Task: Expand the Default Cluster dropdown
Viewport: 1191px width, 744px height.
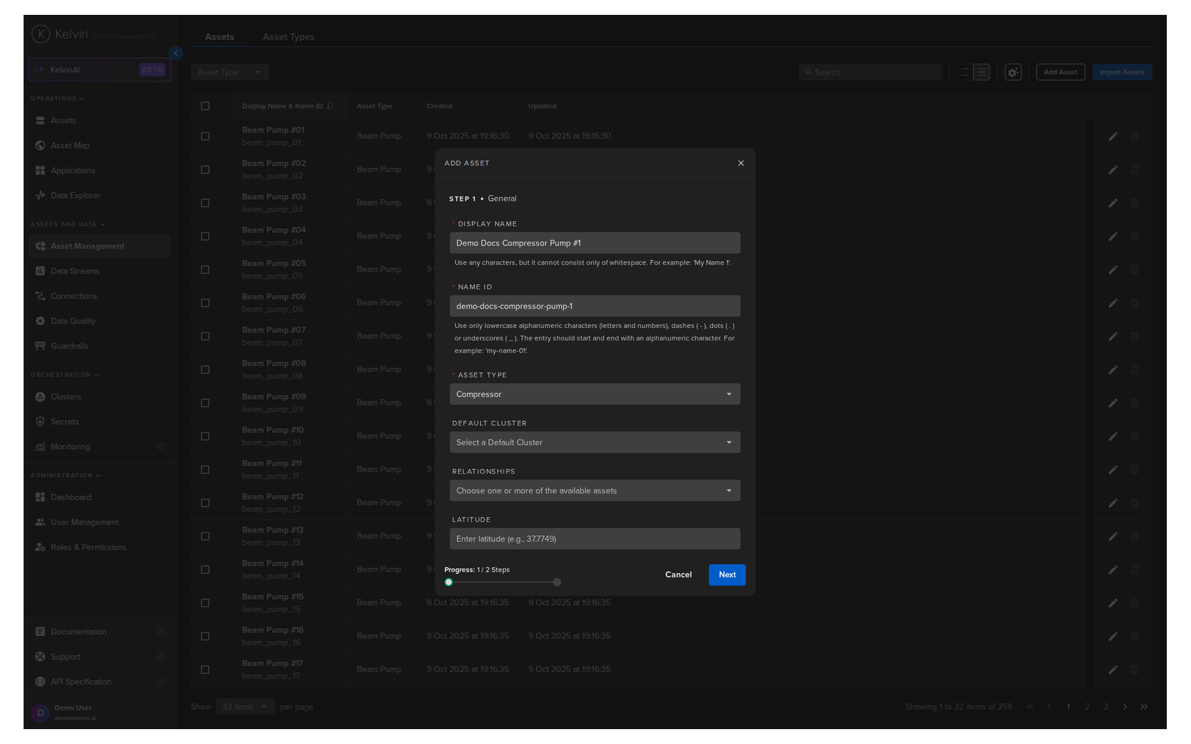Action: pyautogui.click(x=594, y=443)
